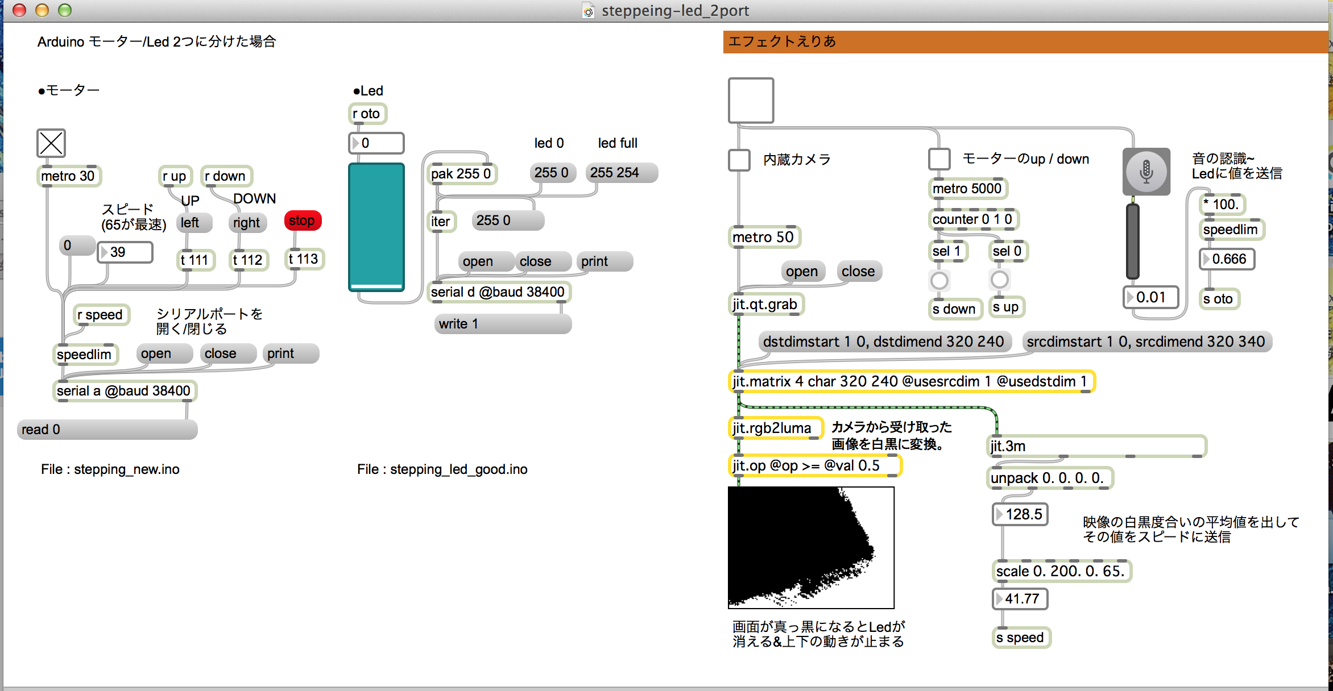Click the bang button below sel 1

939,280
